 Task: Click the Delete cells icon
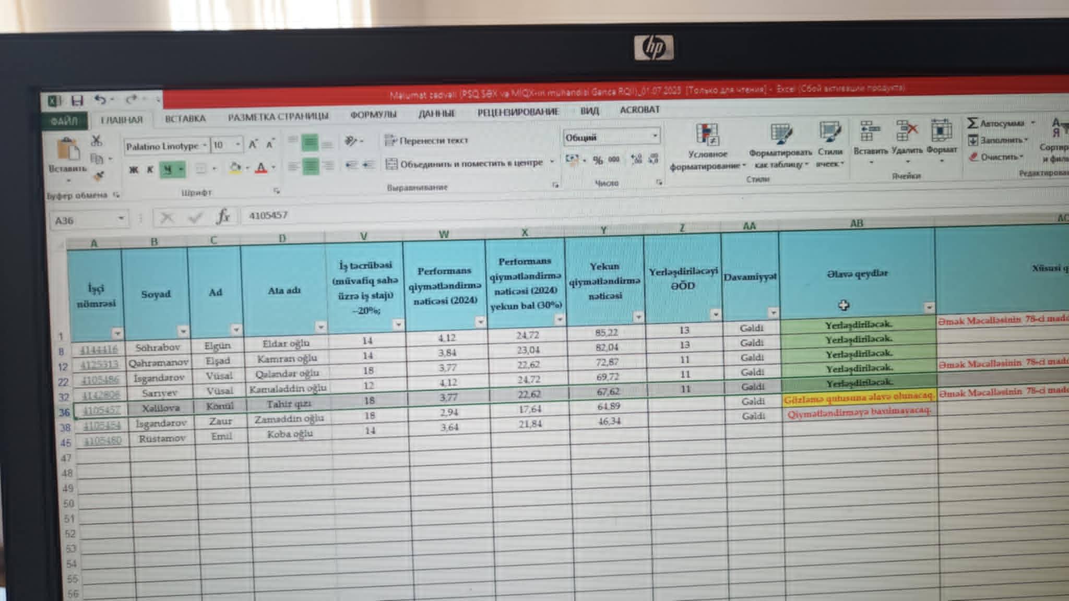pyautogui.click(x=907, y=131)
